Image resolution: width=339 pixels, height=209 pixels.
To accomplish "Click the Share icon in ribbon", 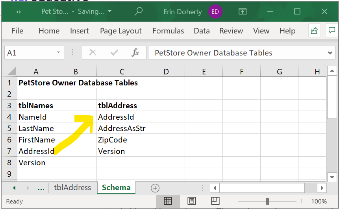I will click(x=314, y=31).
